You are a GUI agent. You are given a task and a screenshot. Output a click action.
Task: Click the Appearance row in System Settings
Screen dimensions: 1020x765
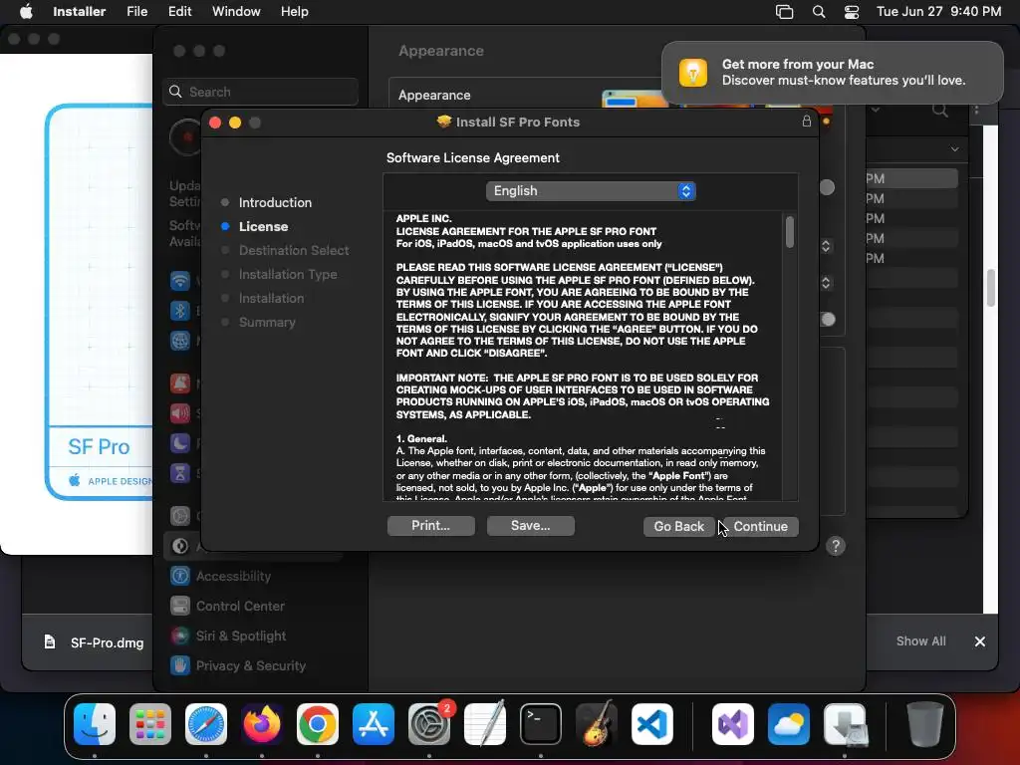point(434,95)
